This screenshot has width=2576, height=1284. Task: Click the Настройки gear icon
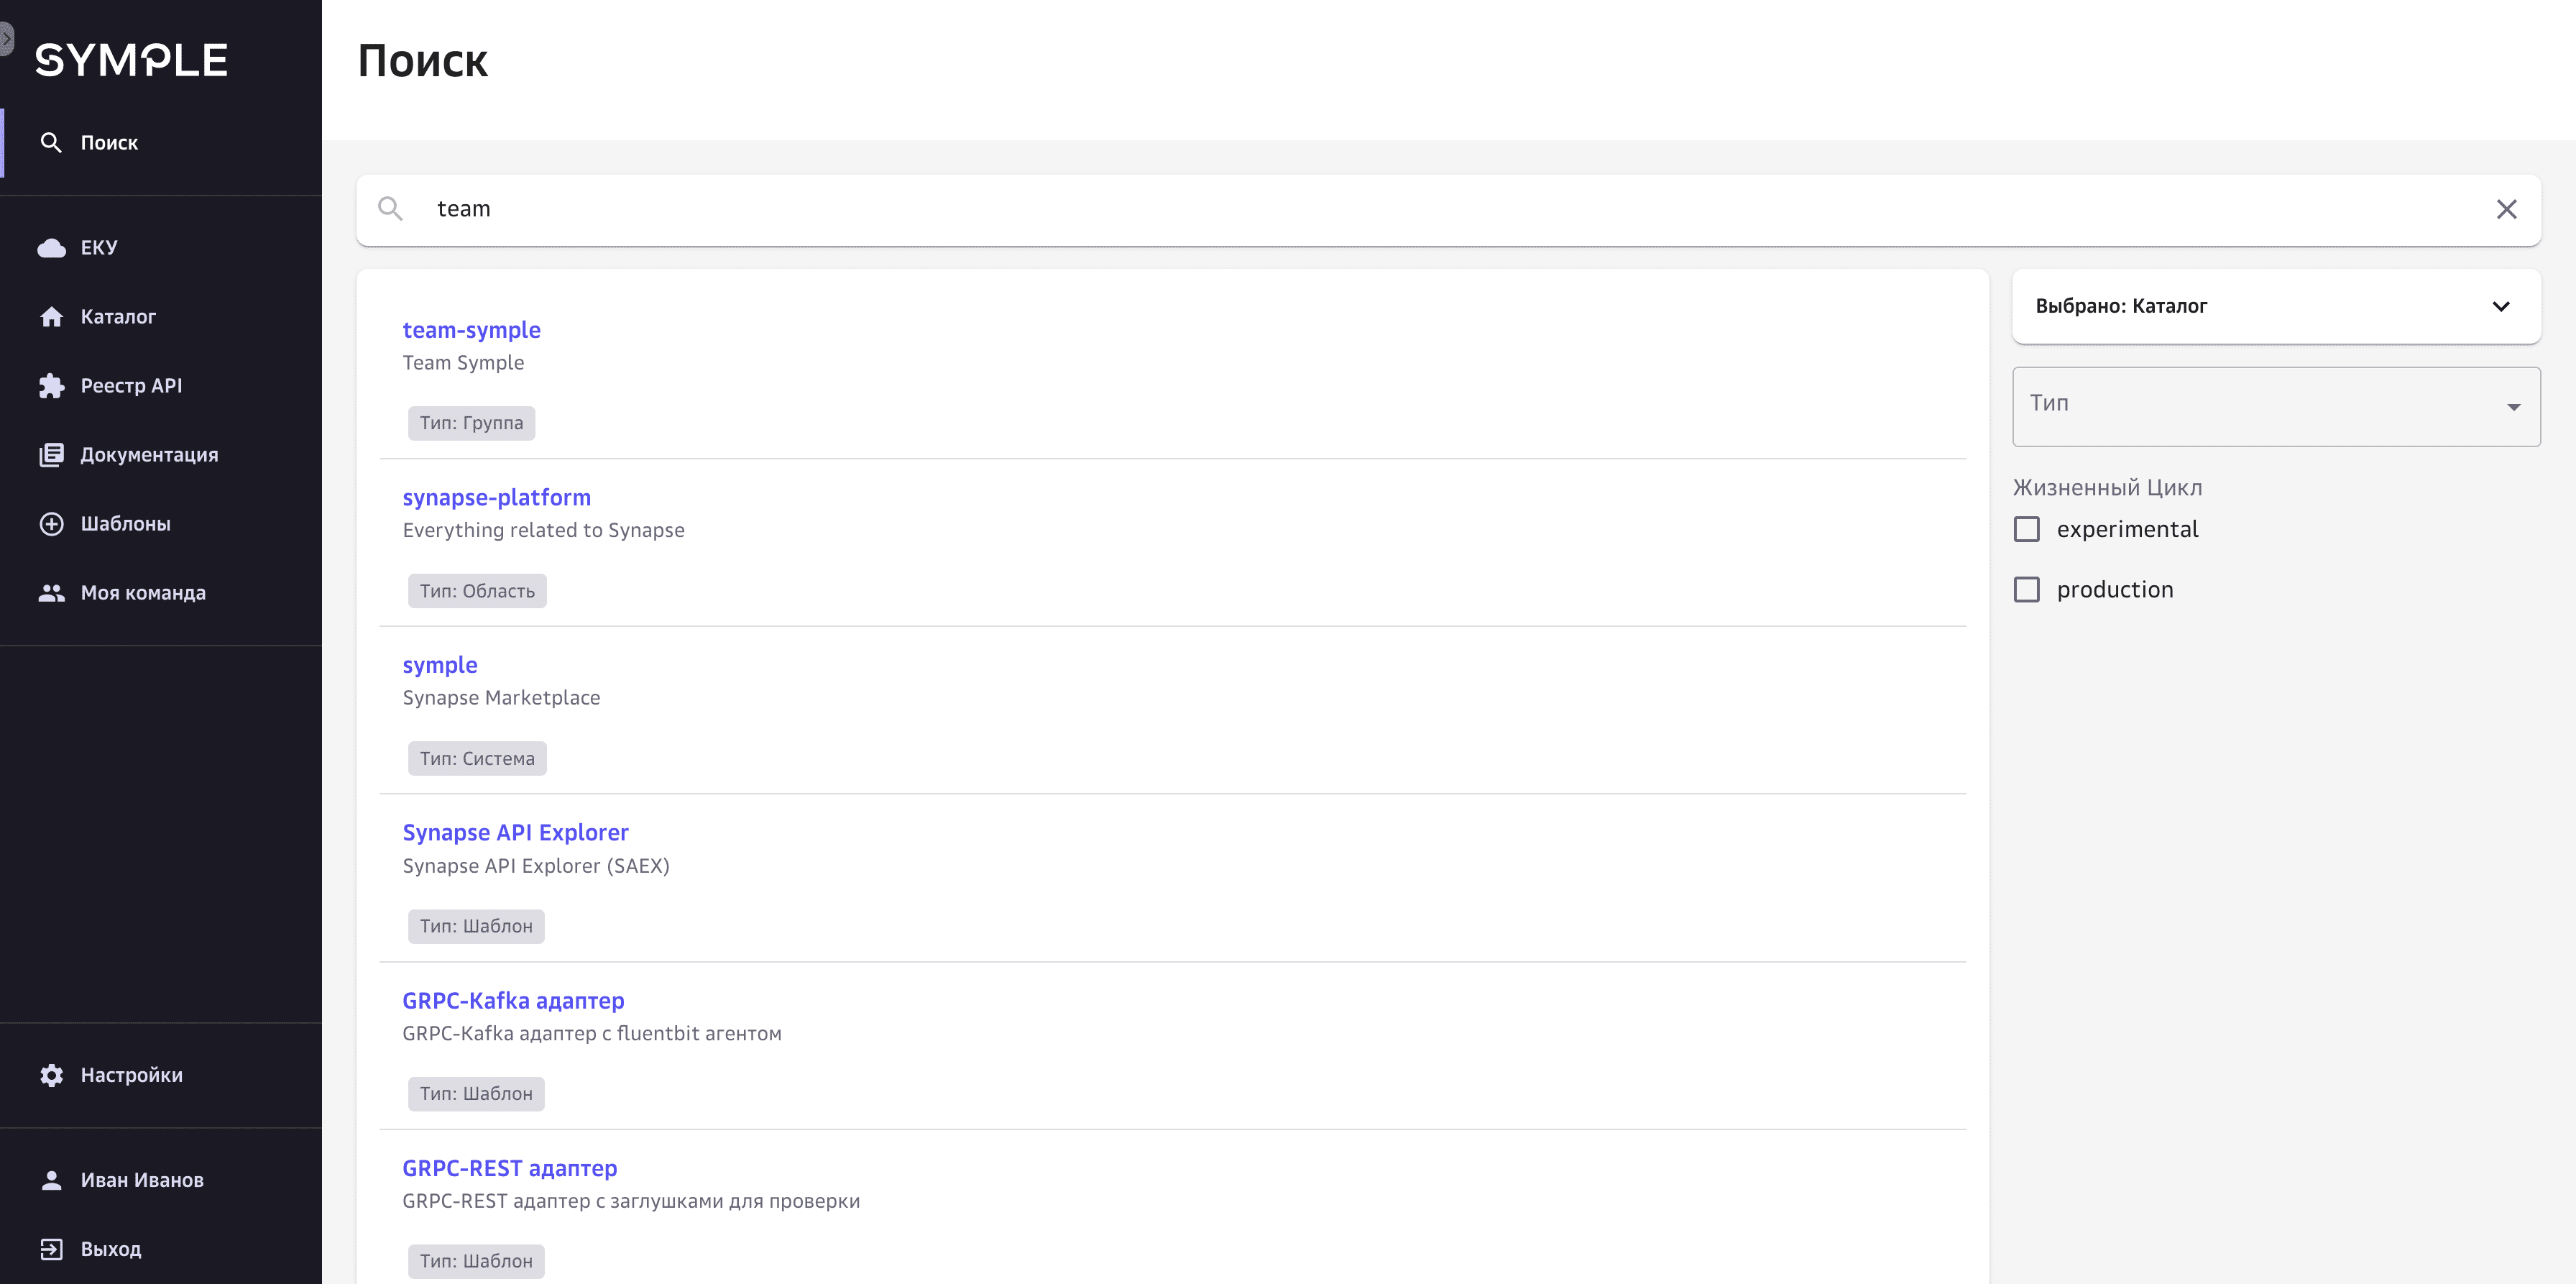click(x=51, y=1075)
